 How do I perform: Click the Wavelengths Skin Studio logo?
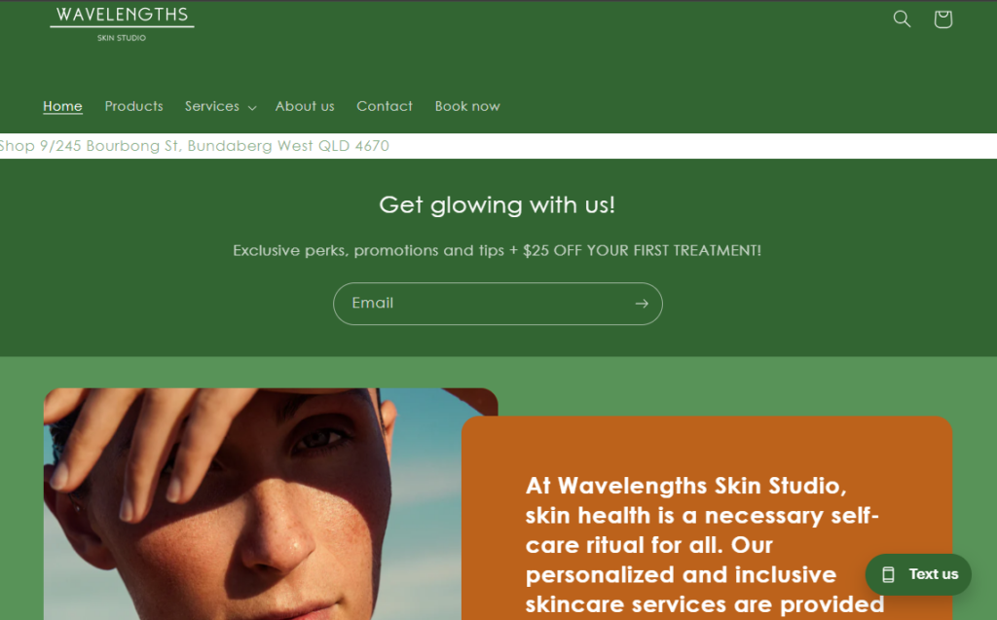click(x=122, y=24)
